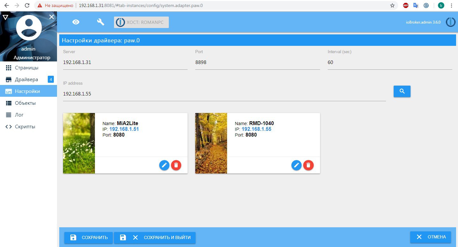This screenshot has width=458, height=247.
Task: Delete the MiA2Lite device with trash icon
Action: tap(176, 165)
